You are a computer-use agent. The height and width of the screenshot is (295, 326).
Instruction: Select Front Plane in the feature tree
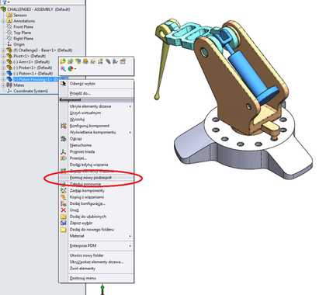coord(23,26)
